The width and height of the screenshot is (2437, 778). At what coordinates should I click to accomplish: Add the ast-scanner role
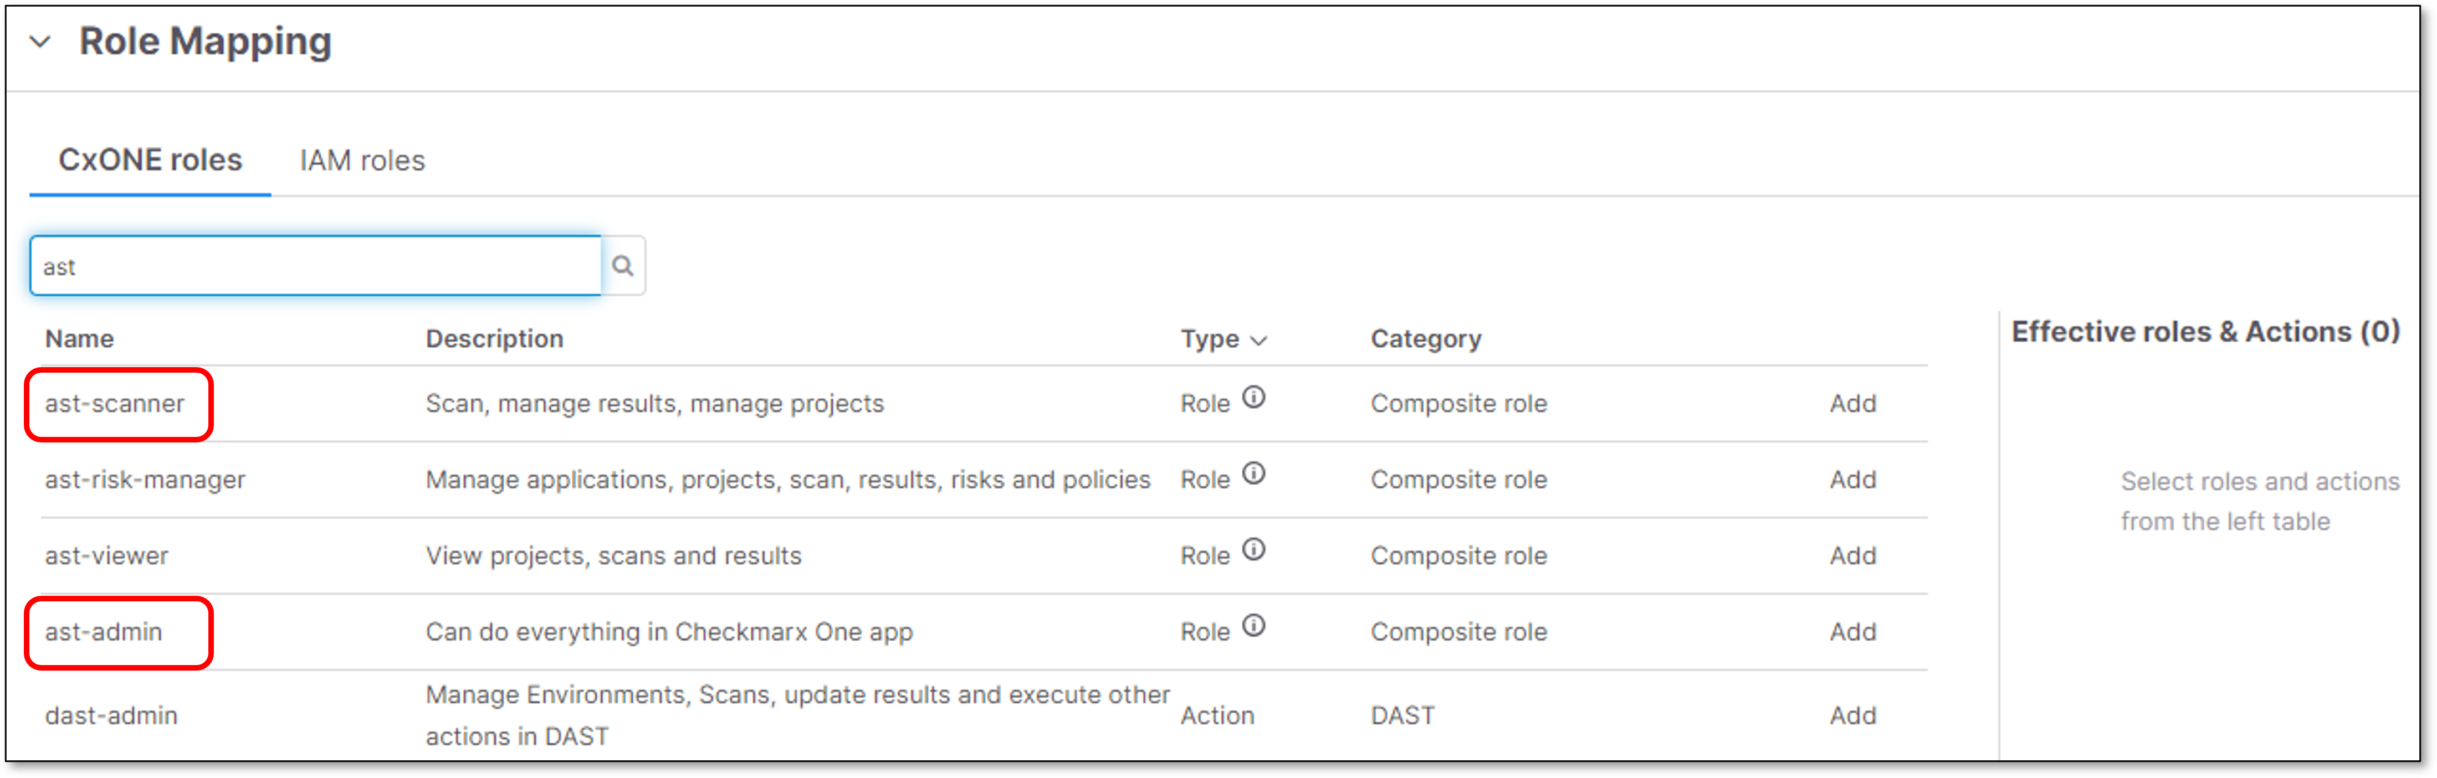[x=1852, y=404]
